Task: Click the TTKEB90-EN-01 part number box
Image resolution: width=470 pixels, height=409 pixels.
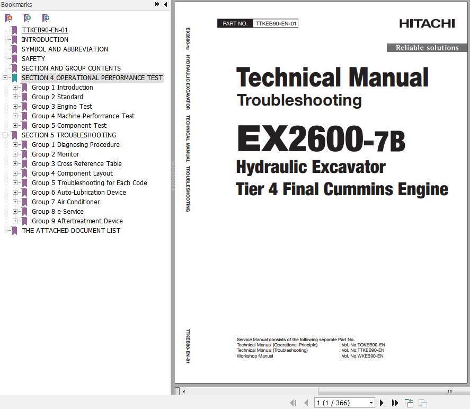Action: [276, 23]
